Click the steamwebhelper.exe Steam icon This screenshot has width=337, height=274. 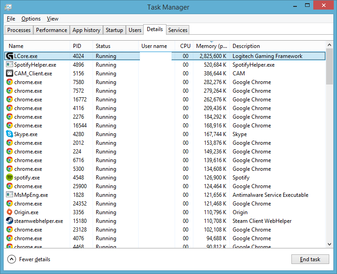[10, 221]
